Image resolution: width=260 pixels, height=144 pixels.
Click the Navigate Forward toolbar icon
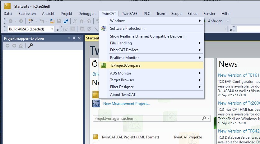click(21, 21)
